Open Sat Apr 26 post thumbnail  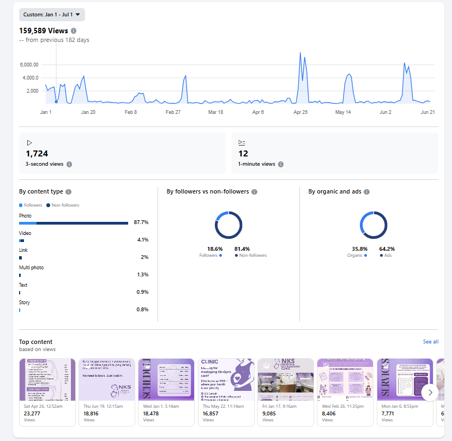click(x=47, y=379)
